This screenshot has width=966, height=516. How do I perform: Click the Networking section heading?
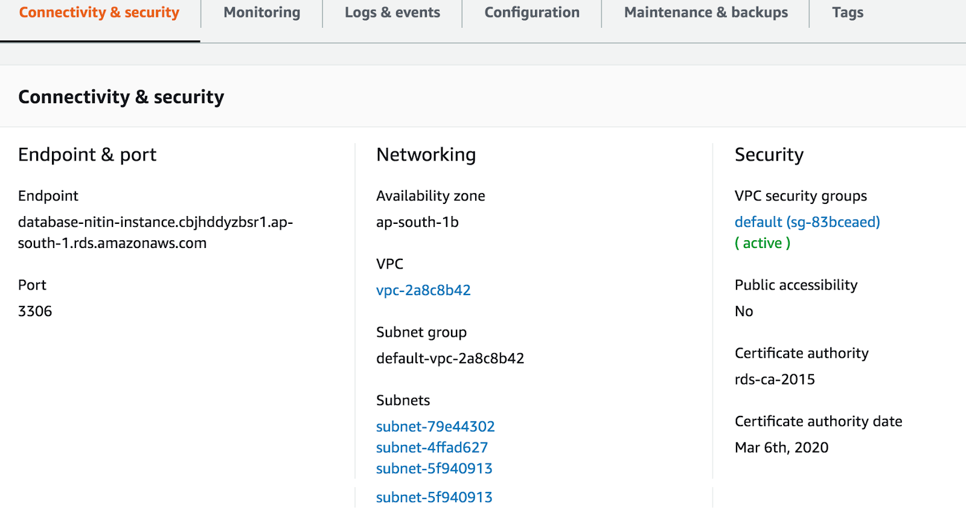pos(426,155)
